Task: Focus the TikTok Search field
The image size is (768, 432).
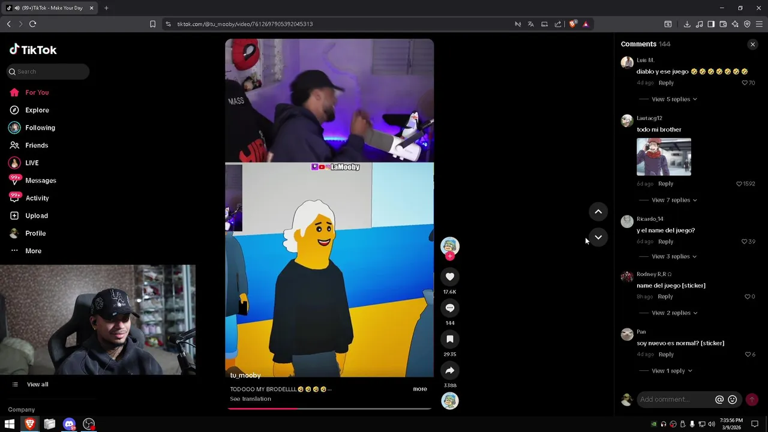Action: click(x=48, y=71)
